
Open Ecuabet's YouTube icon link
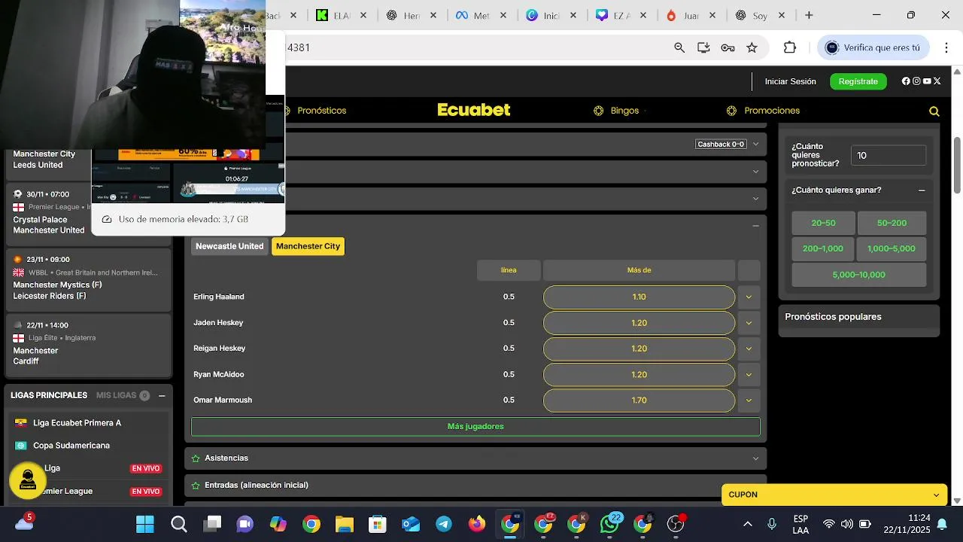pos(927,81)
